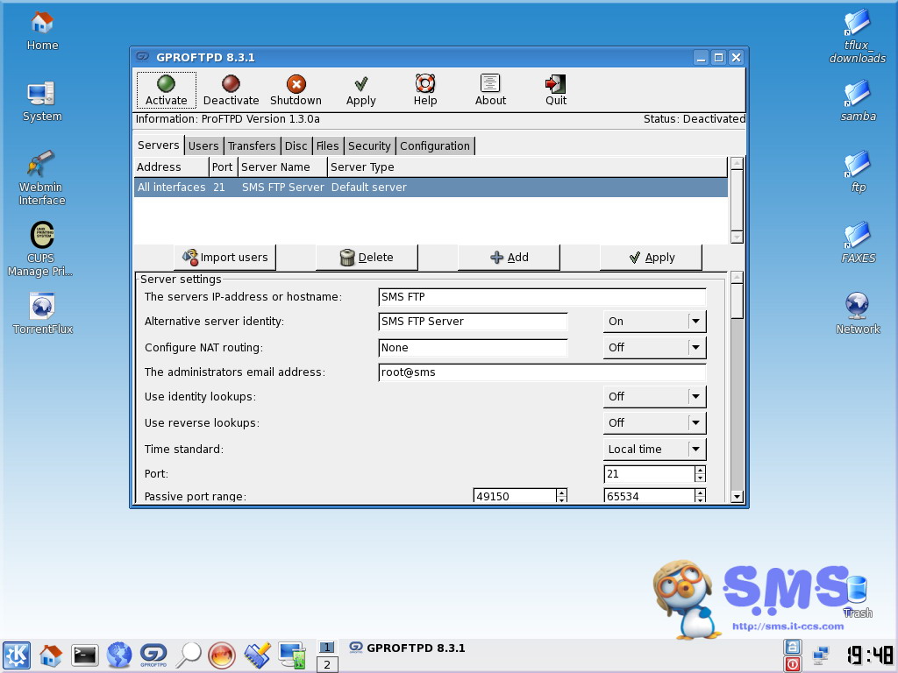Image resolution: width=898 pixels, height=673 pixels.
Task: Click the Import users icon
Action: click(224, 257)
